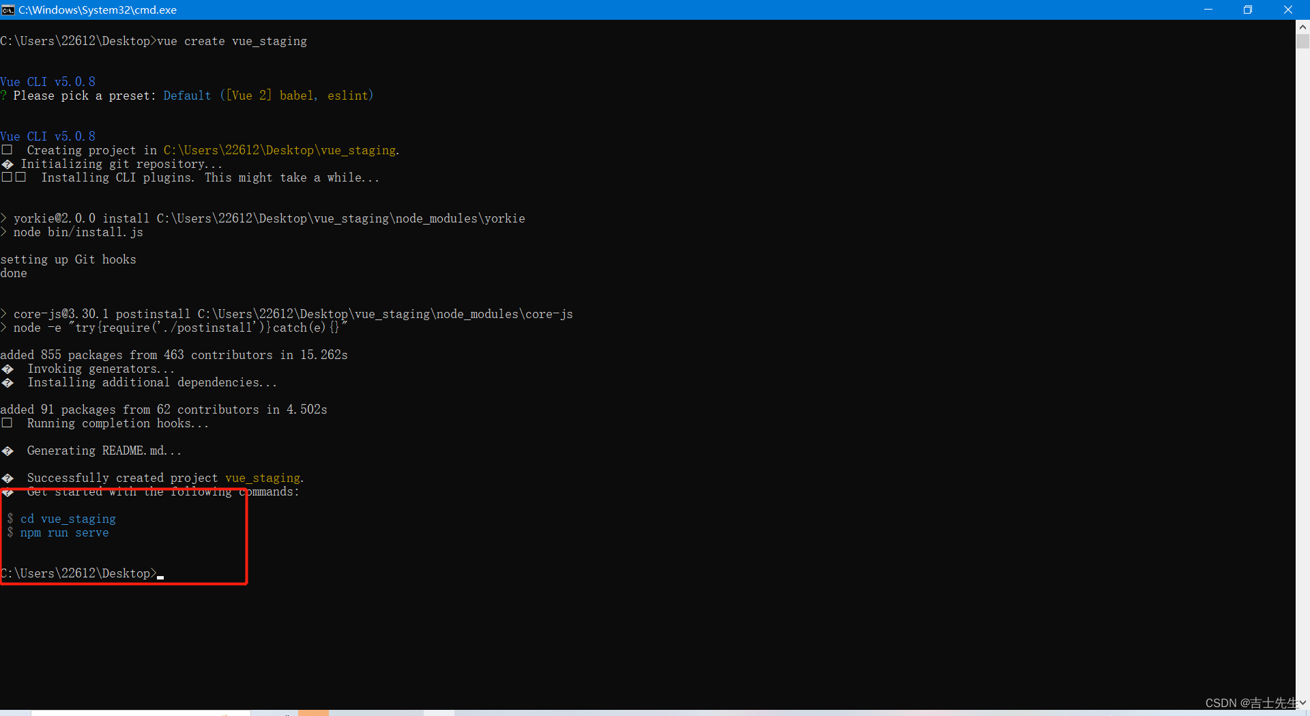Click the scrollbar down arrow

(1302, 702)
